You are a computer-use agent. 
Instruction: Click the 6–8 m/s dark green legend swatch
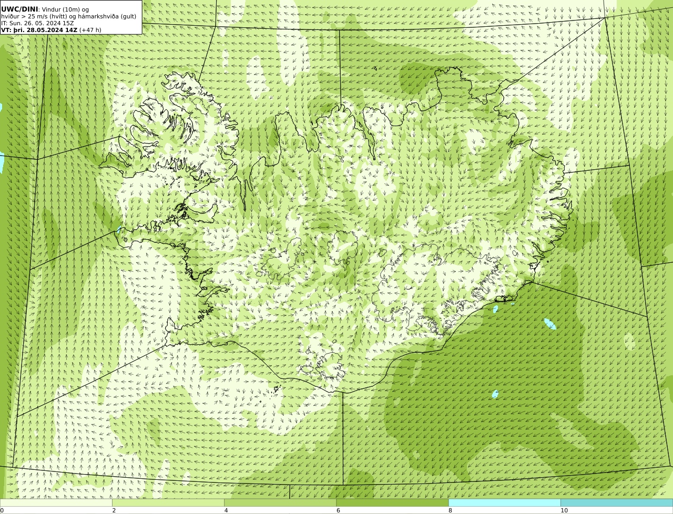392,502
